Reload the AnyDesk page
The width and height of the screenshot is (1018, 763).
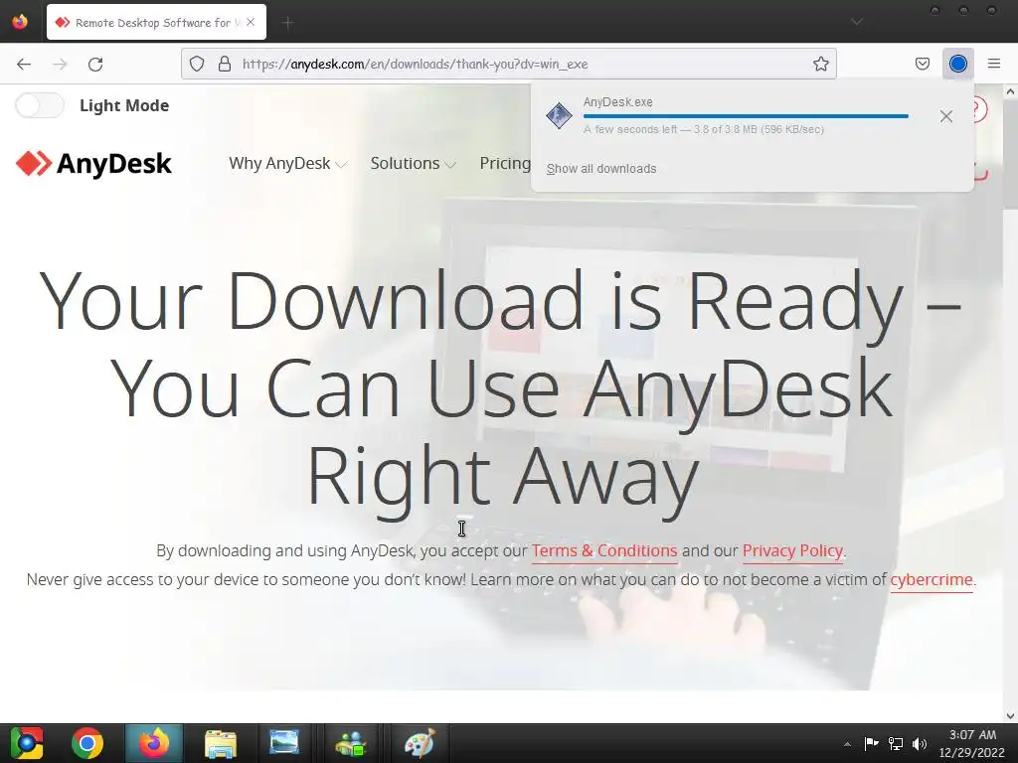pos(95,64)
